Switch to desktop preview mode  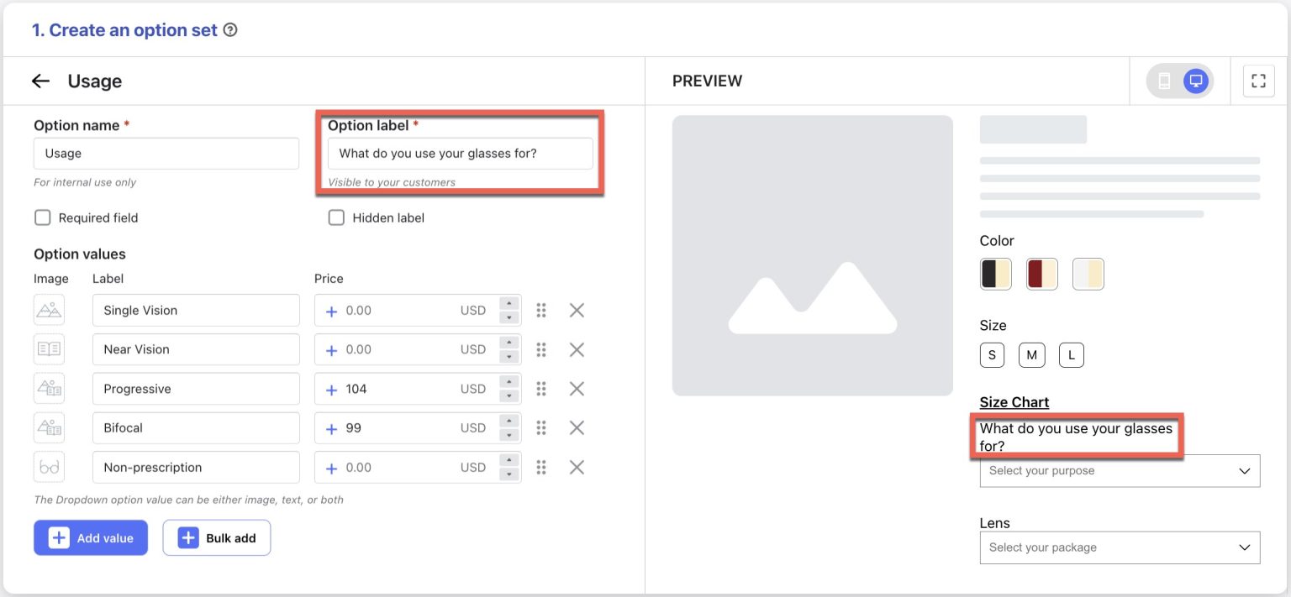[1194, 80]
